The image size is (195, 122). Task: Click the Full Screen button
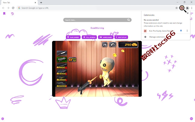click(x=89, y=37)
